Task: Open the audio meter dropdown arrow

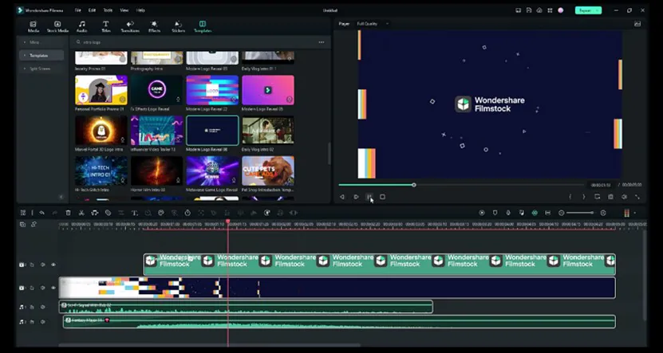Action: [x=634, y=214]
